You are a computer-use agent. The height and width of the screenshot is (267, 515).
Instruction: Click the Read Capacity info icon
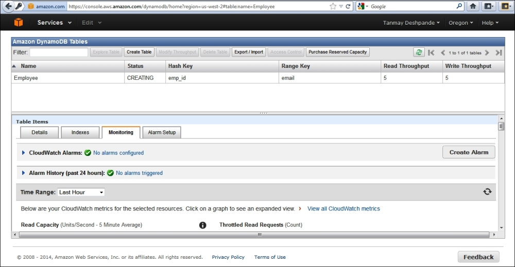[202, 225]
